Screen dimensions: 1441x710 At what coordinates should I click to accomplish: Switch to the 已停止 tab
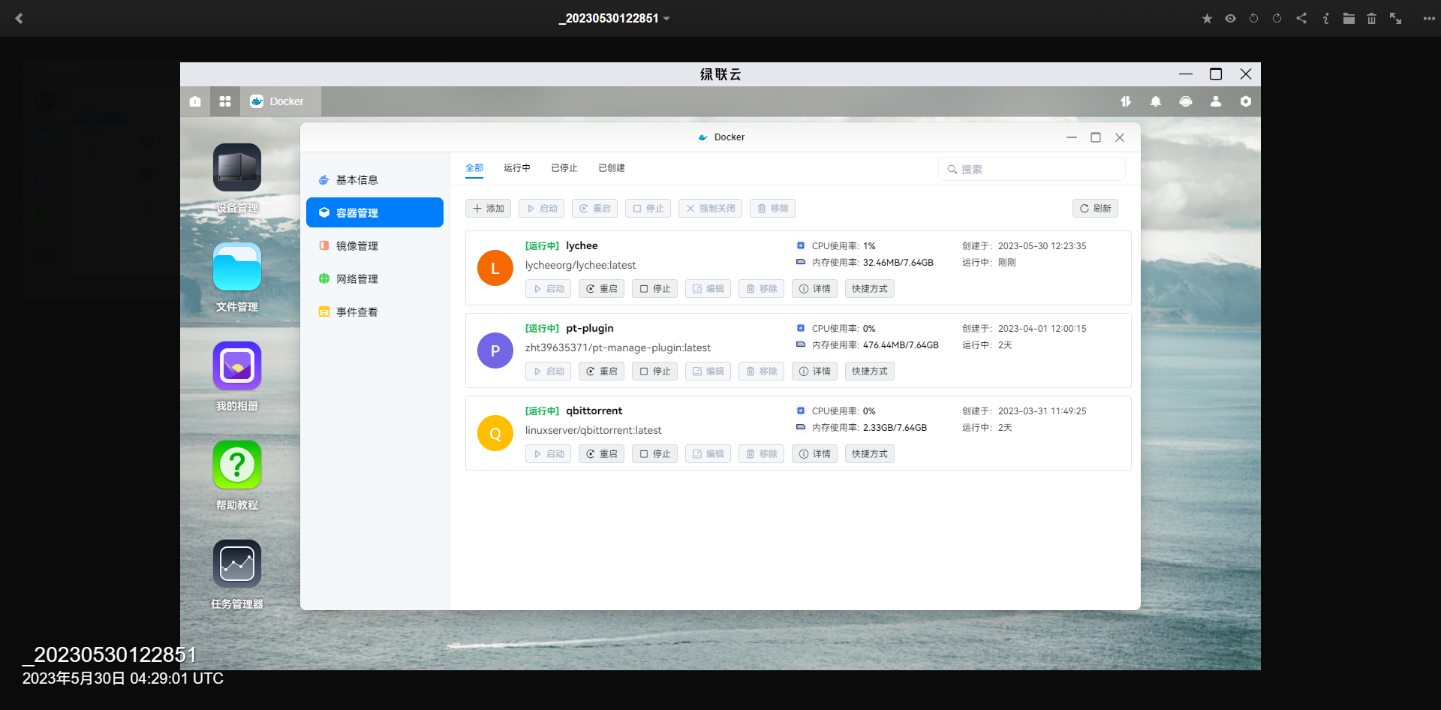(564, 168)
